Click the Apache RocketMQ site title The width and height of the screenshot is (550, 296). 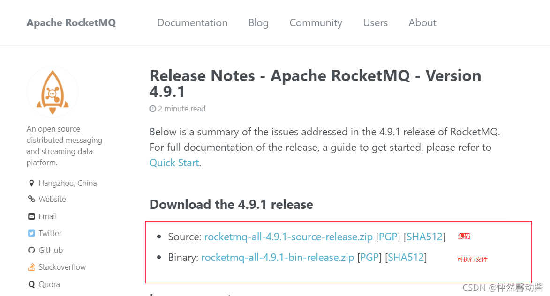pos(71,23)
